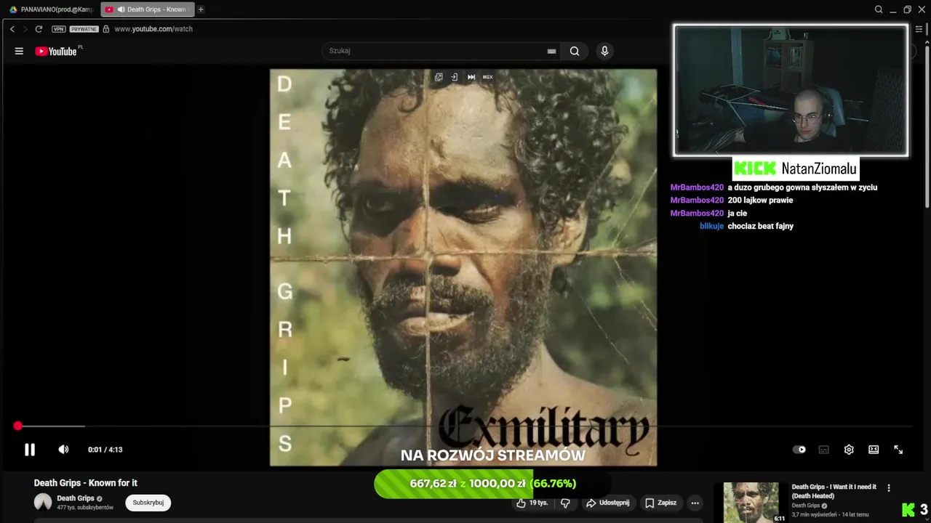The height and width of the screenshot is (523, 931).
Task: Select the Death Grips browser tab
Action: [x=148, y=9]
